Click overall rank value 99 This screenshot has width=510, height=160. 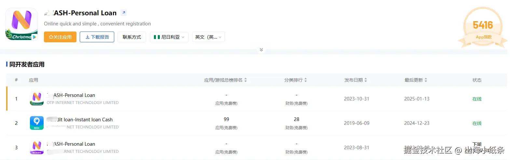[227, 119]
